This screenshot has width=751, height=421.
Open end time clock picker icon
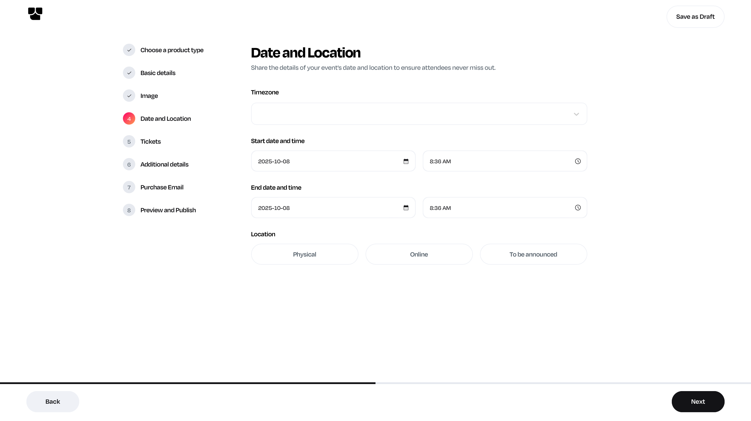(x=578, y=208)
